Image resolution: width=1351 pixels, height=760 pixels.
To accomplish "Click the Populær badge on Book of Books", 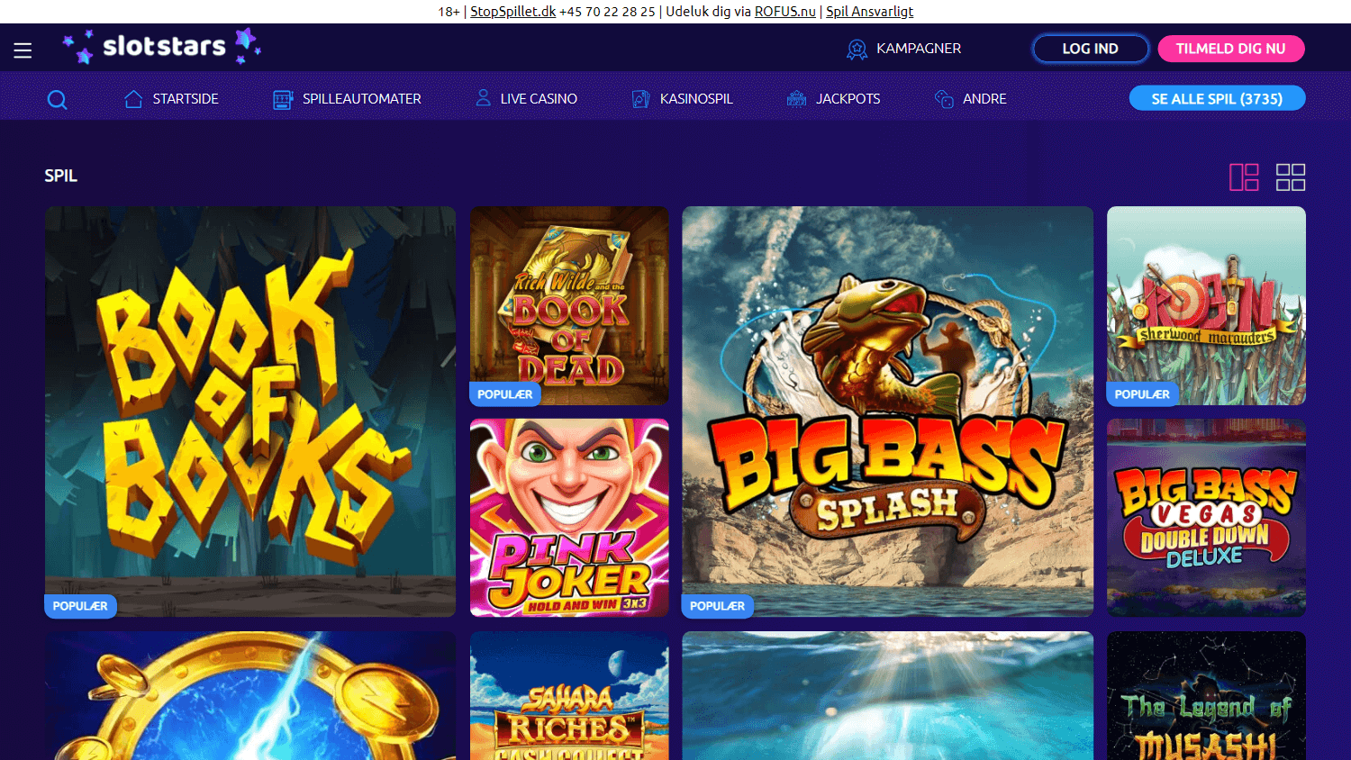I will click(80, 606).
